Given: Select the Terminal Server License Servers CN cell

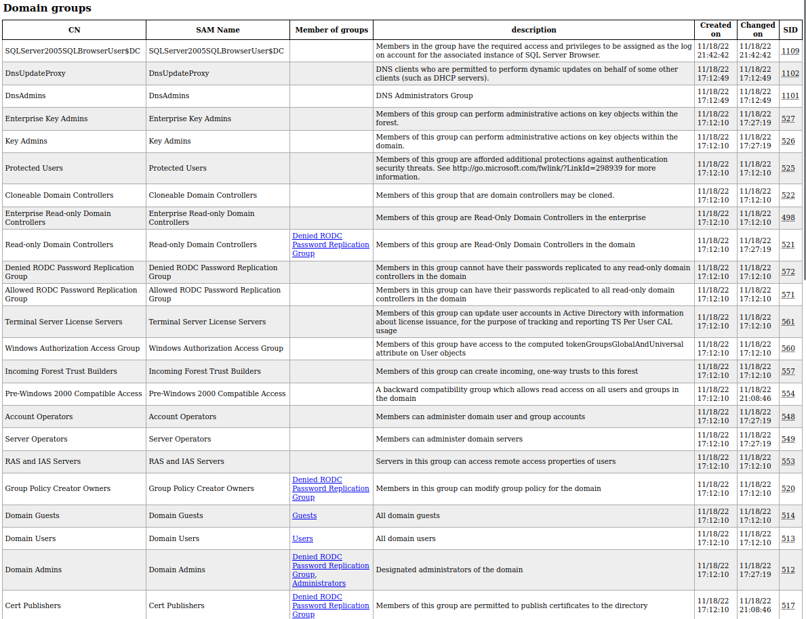Looking at the screenshot, I should [74, 322].
